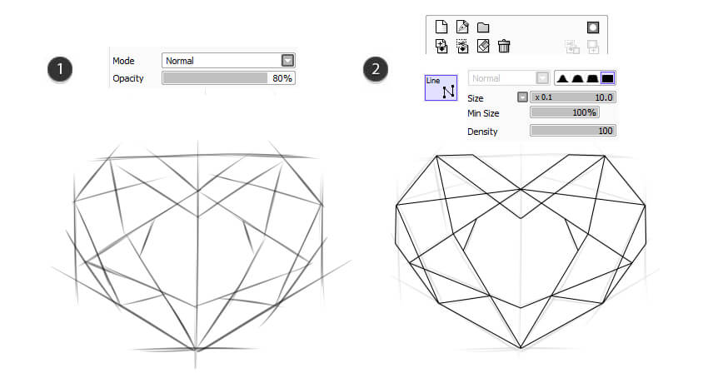Click the Density label
Screen dimensions: 708x378
tap(482, 132)
